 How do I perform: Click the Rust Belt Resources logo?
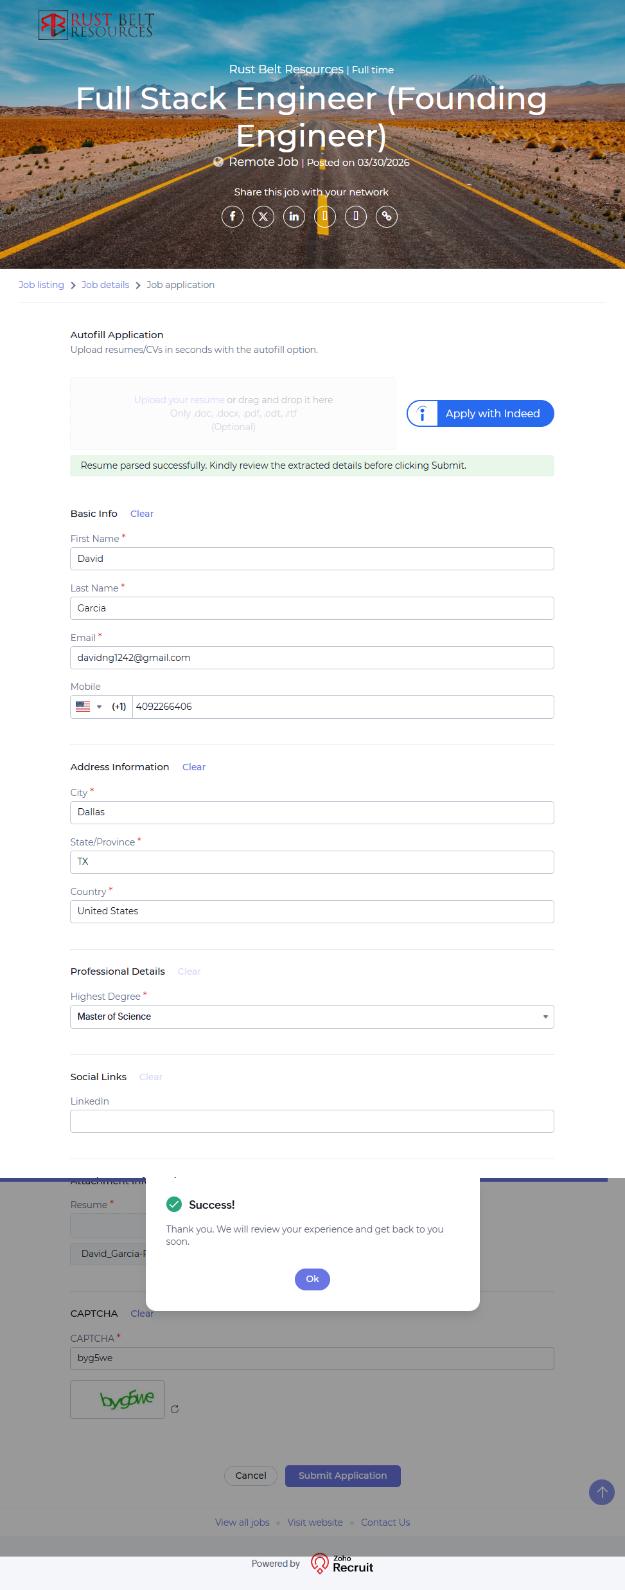(x=96, y=25)
